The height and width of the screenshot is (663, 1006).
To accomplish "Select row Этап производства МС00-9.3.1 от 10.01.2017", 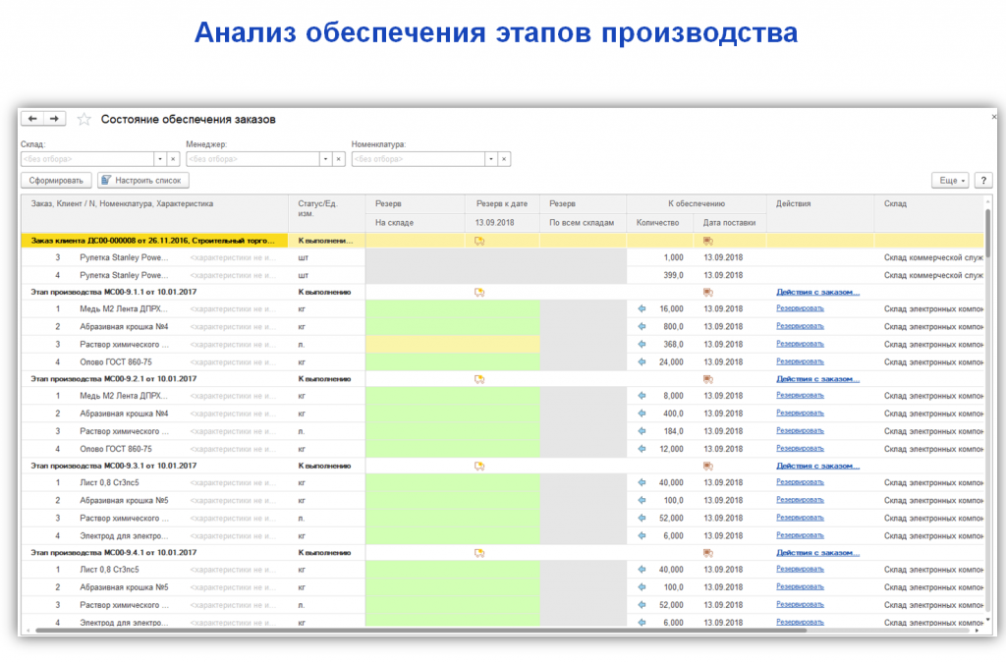I will pyautogui.click(x=114, y=467).
